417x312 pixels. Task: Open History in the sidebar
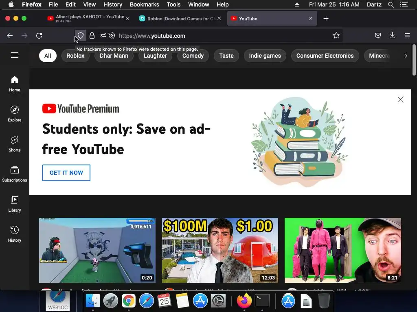click(15, 234)
